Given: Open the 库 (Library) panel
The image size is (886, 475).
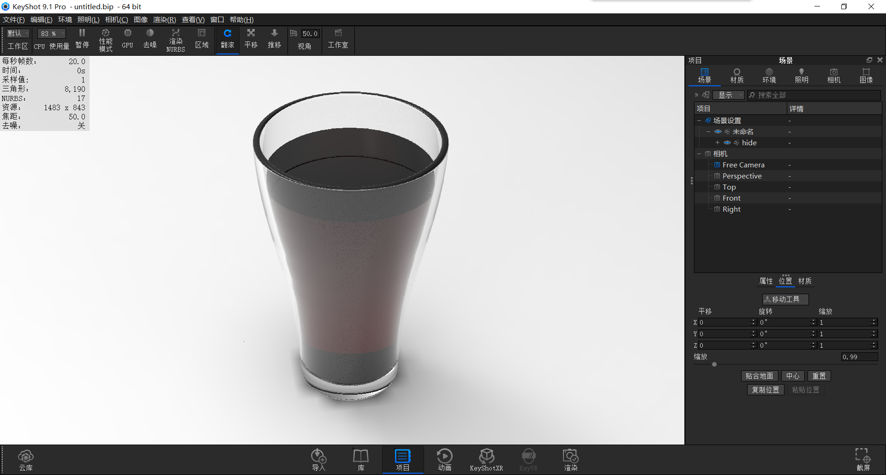Looking at the screenshot, I should tap(360, 459).
